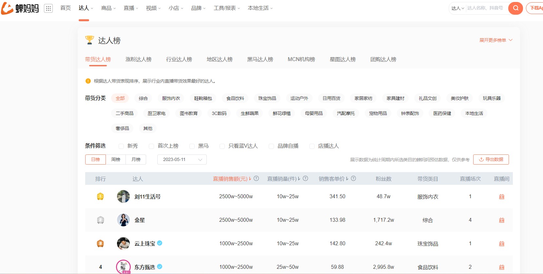The width and height of the screenshot is (543, 274).
Task: Switch to 黑马达人榜 tab
Action: 260,59
